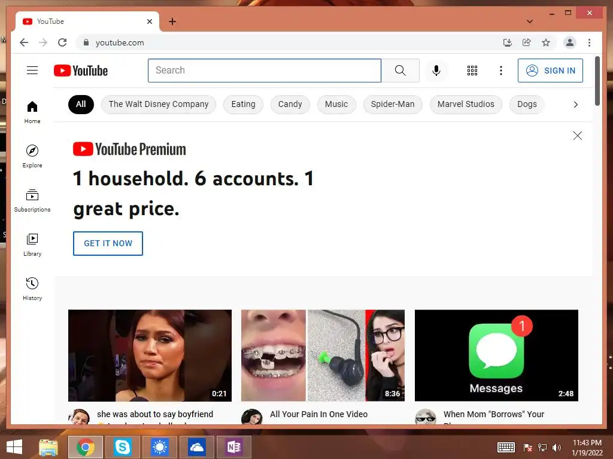Image resolution: width=613 pixels, height=459 pixels.
Task: Select The Walt Disney Company chip
Action: click(x=158, y=104)
